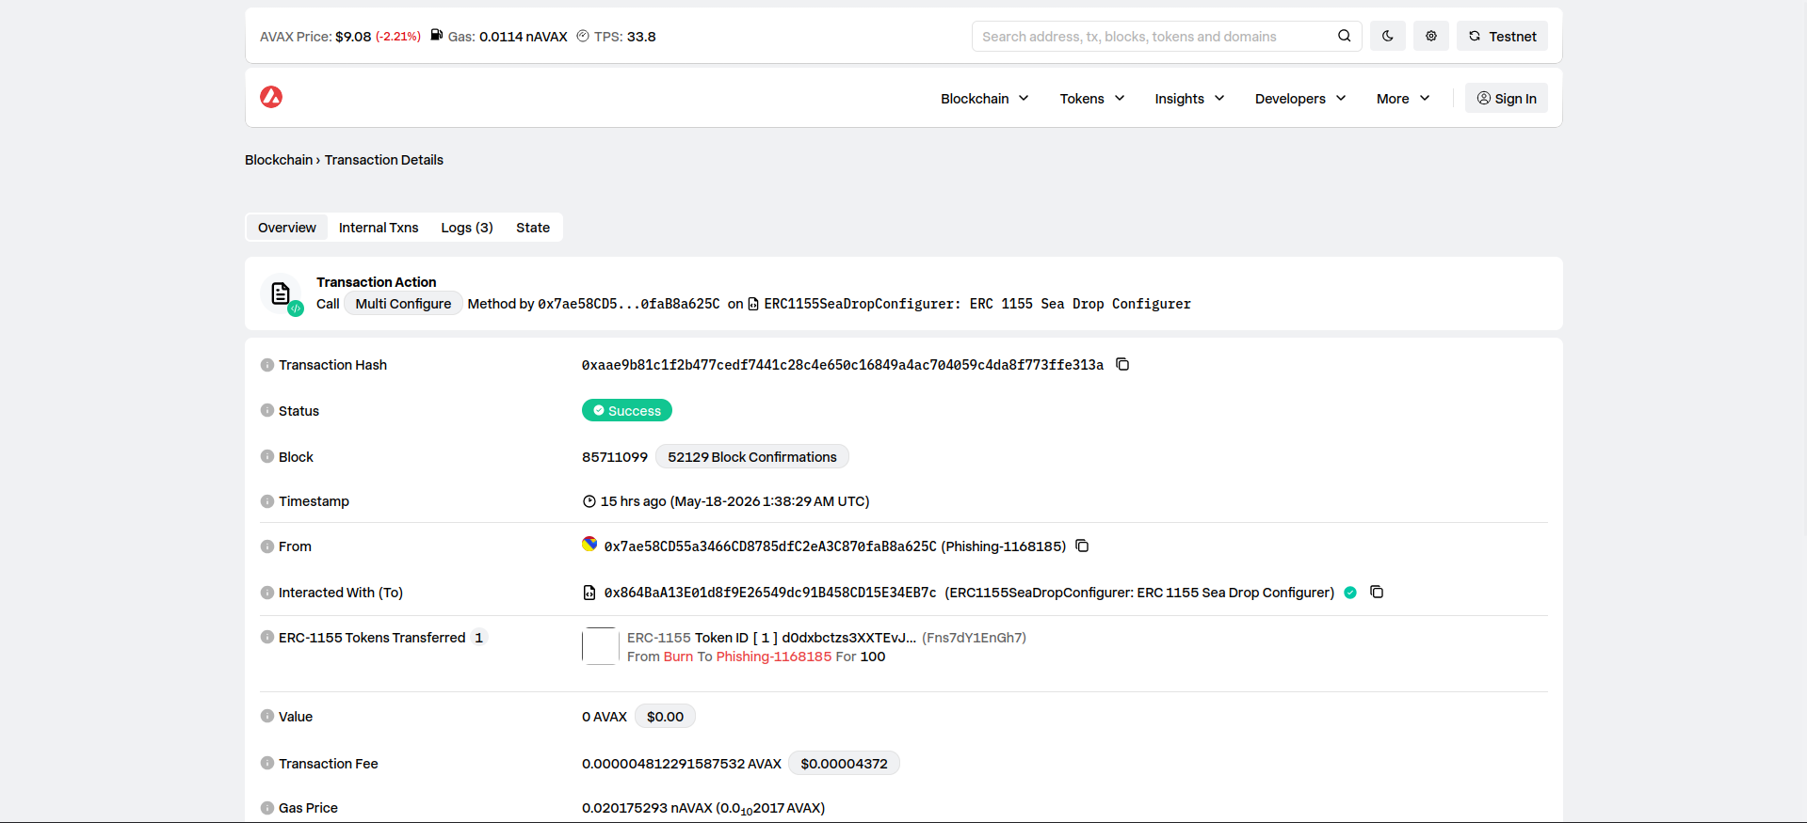Click the ERC-1155 Tokens Transferred info icon
The width and height of the screenshot is (1807, 823).
click(x=267, y=637)
